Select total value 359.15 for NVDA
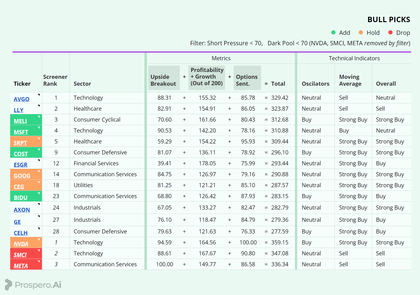The height and width of the screenshot is (295, 420). (280, 242)
